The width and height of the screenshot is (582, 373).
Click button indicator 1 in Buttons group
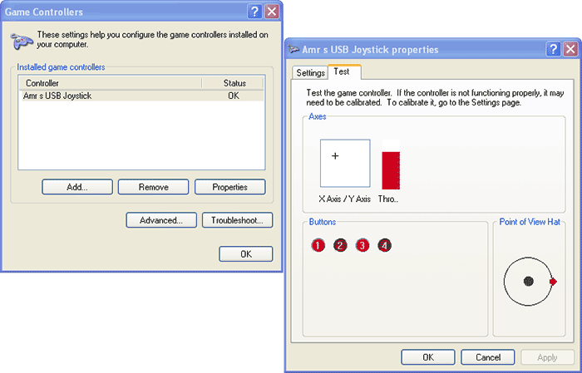pyautogui.click(x=318, y=245)
